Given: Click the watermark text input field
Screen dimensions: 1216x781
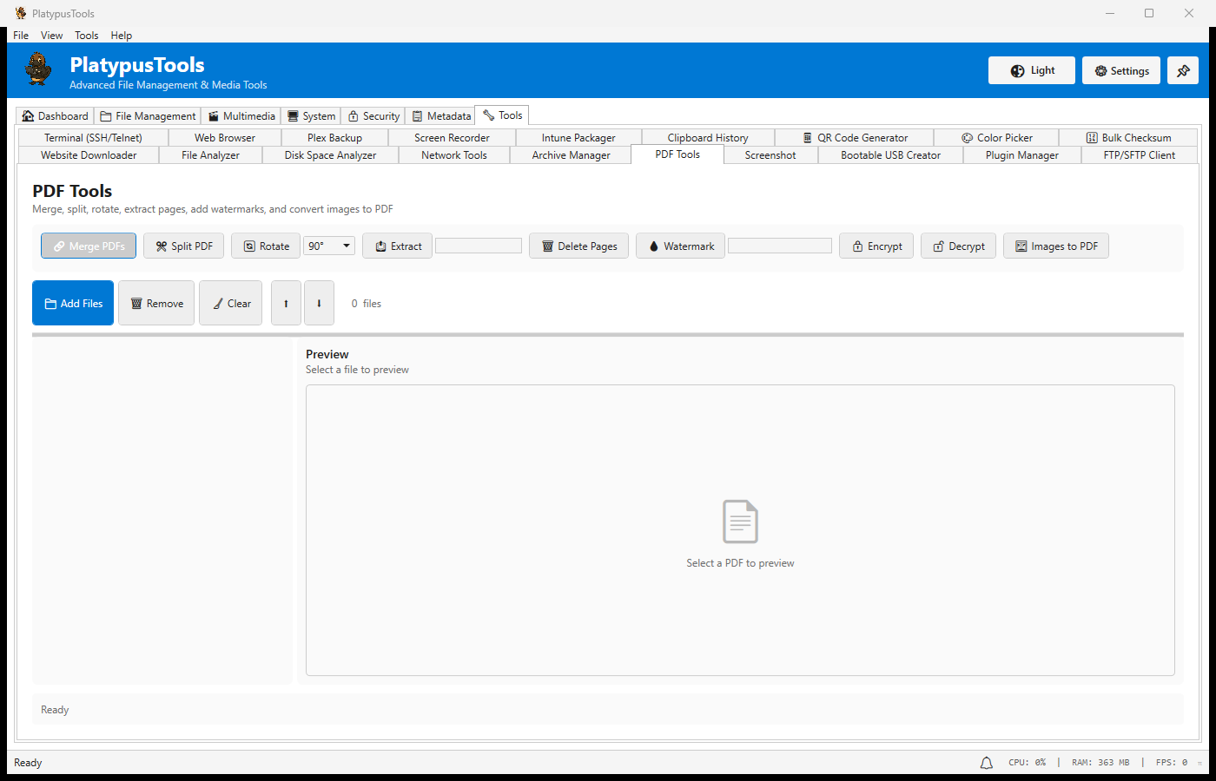Looking at the screenshot, I should tap(779, 246).
